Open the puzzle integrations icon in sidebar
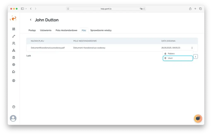This screenshot has height=135, width=212. click(x=14, y=72)
